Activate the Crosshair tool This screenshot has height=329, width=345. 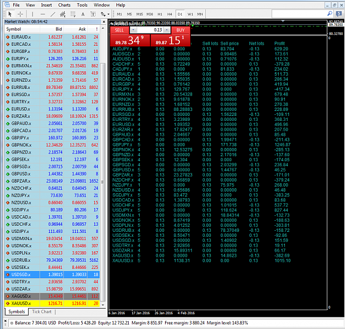point(20,14)
